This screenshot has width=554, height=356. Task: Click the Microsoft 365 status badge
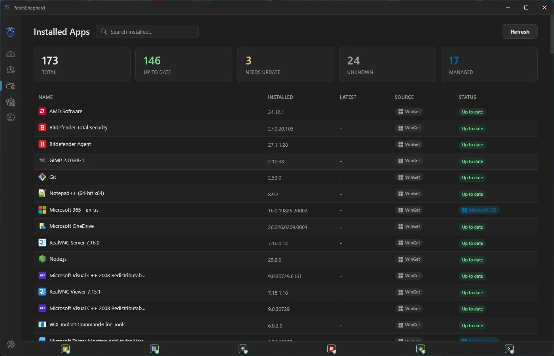(x=479, y=210)
